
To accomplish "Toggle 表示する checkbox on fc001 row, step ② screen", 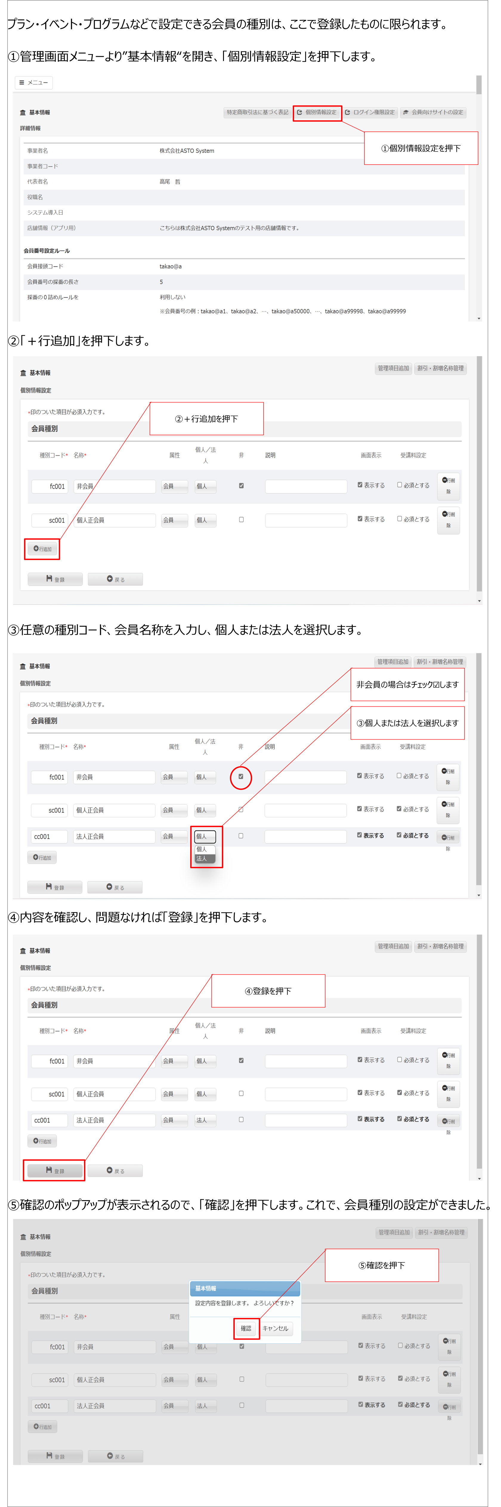I will click(360, 485).
